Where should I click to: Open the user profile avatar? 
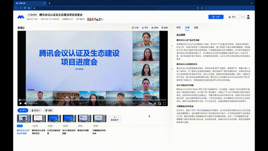pos(248,17)
